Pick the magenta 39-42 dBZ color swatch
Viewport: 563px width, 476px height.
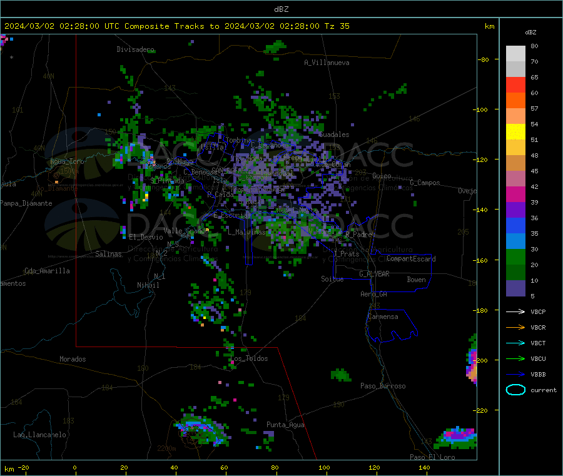pyautogui.click(x=515, y=194)
